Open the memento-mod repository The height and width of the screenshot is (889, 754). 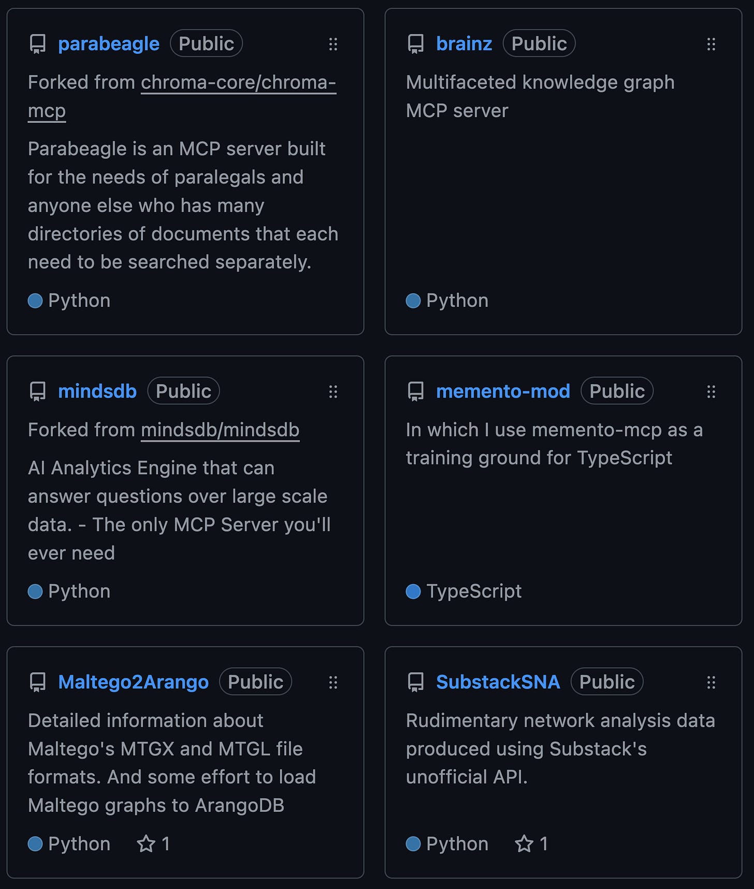pos(503,391)
